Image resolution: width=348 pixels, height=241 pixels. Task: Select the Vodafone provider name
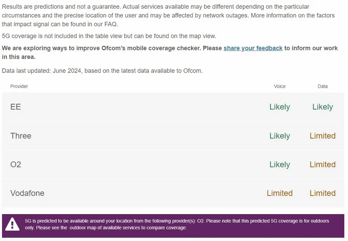(x=28, y=193)
